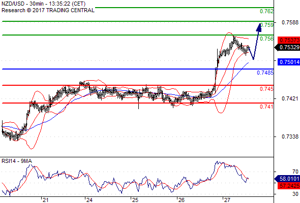The width and height of the screenshot is (300, 203).
Task: Click the 0.7338 price axis value
Action: pyautogui.click(x=290, y=137)
